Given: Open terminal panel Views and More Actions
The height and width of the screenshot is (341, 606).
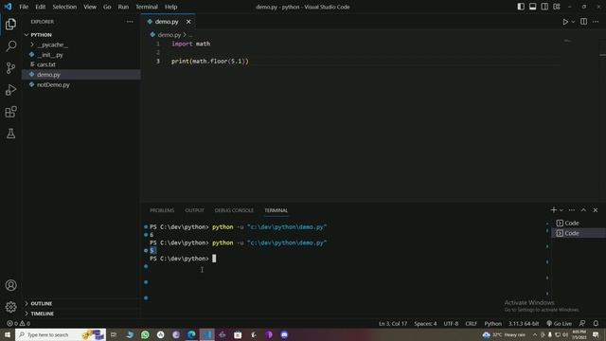Looking at the screenshot, I should coord(572,210).
